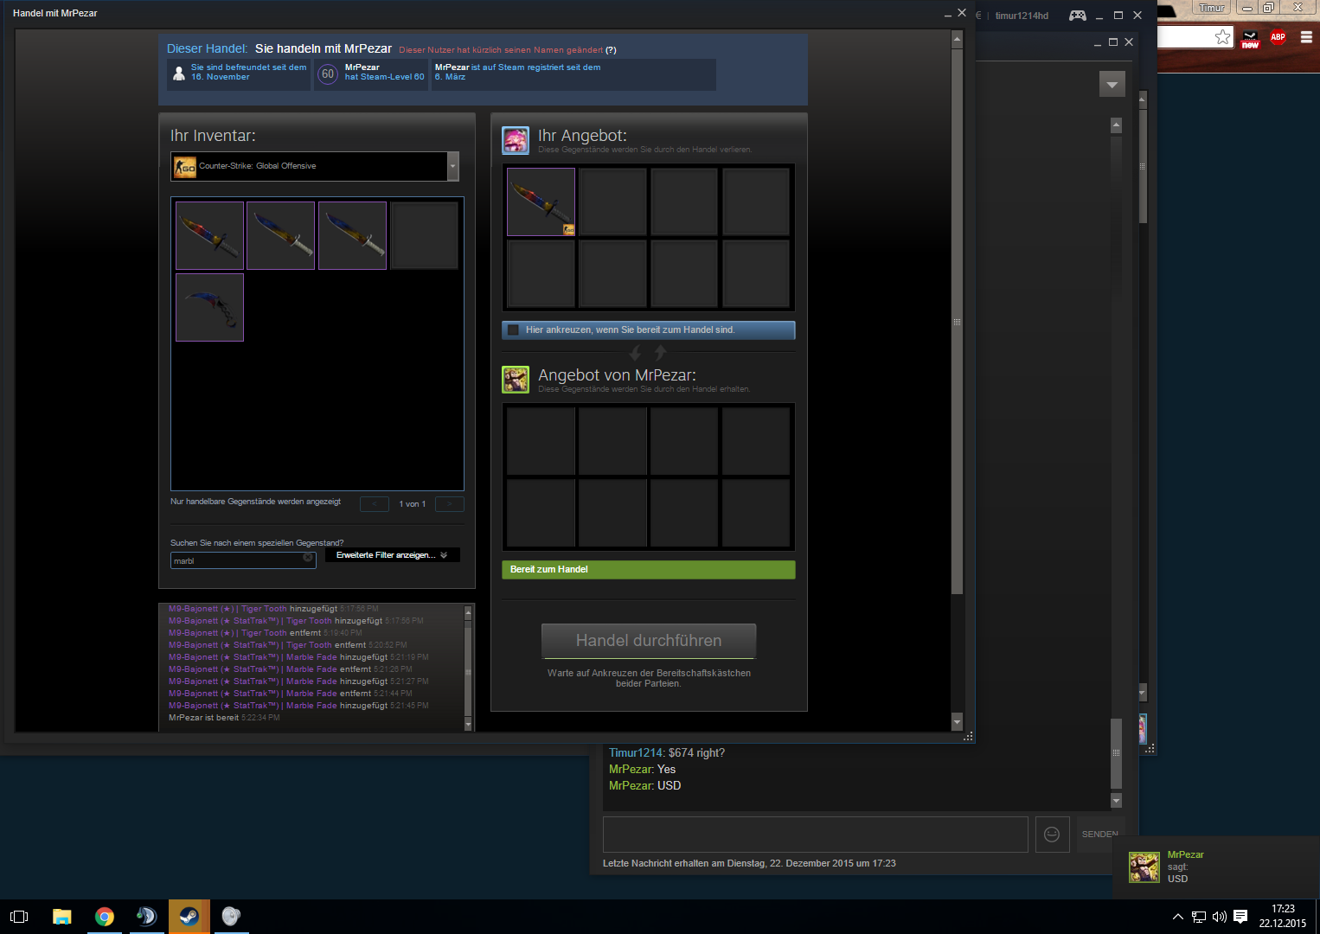Bookmark the page with the star icon
The height and width of the screenshot is (934, 1320).
pyautogui.click(x=1222, y=37)
